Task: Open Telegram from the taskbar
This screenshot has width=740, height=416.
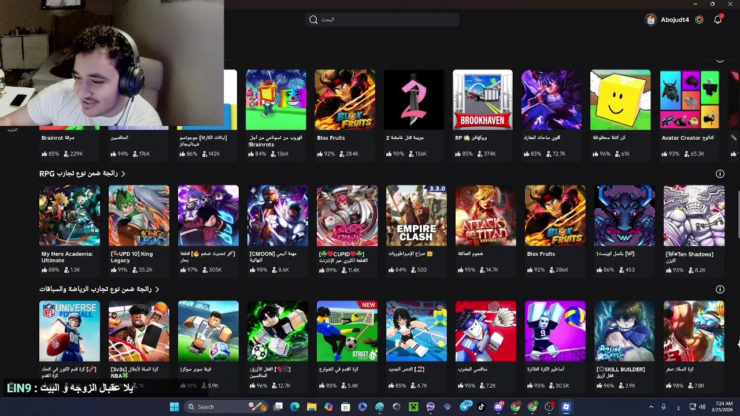Action: [x=464, y=407]
